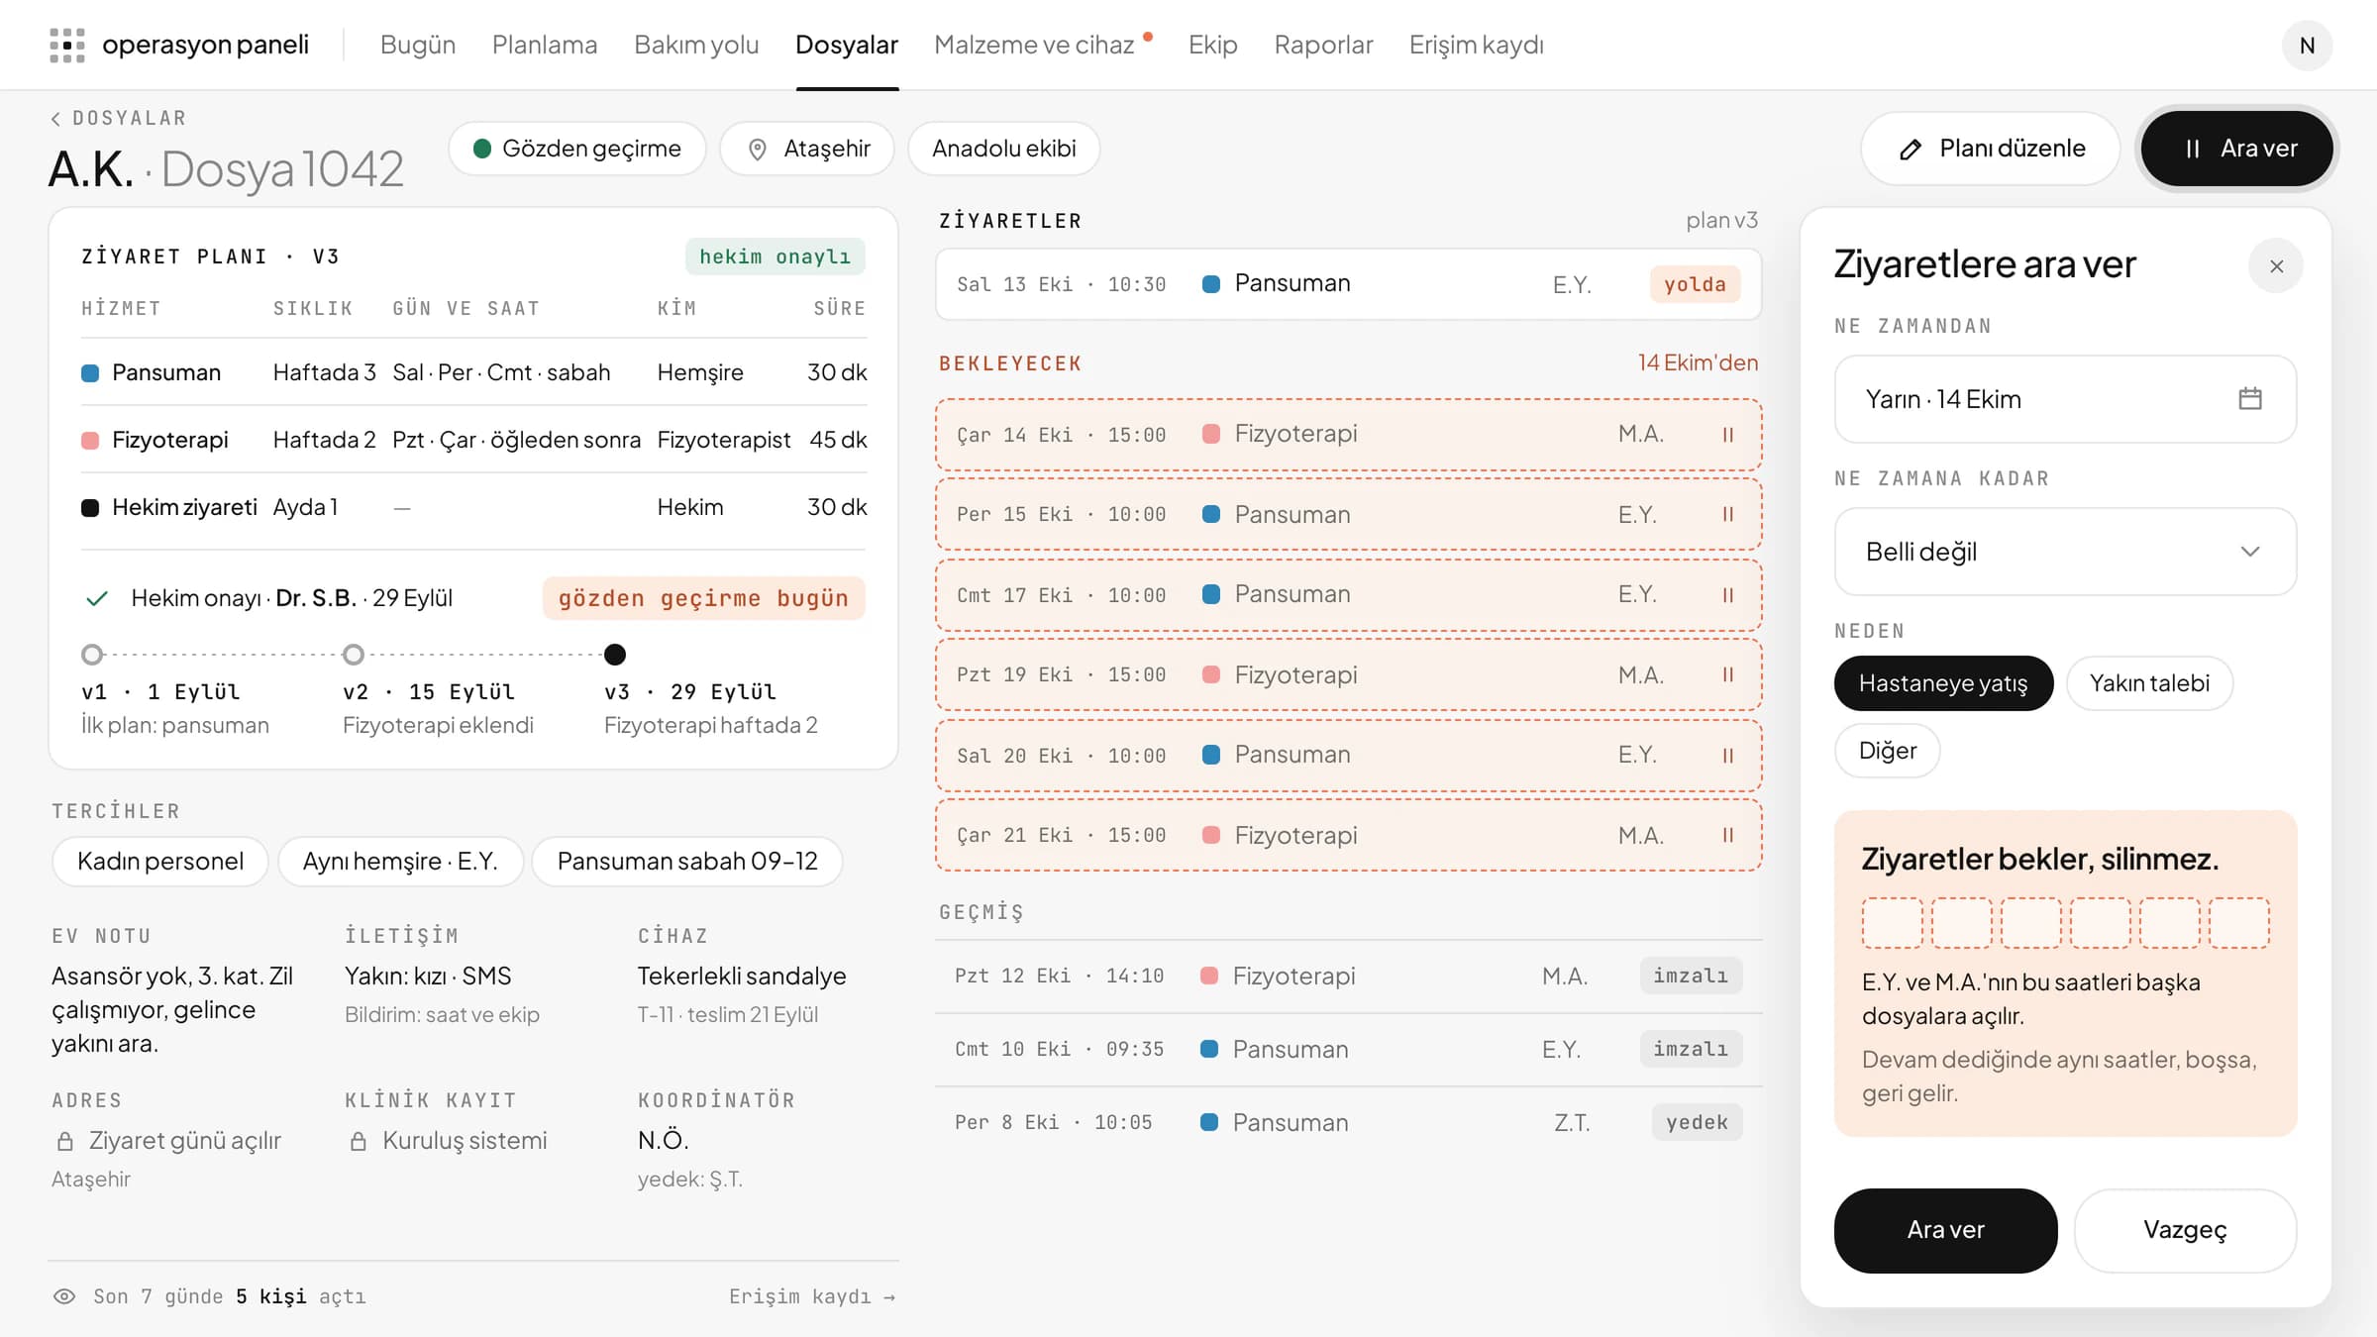Click the Yarın · 14 Ekim date field
2377x1337 pixels.
point(2065,399)
